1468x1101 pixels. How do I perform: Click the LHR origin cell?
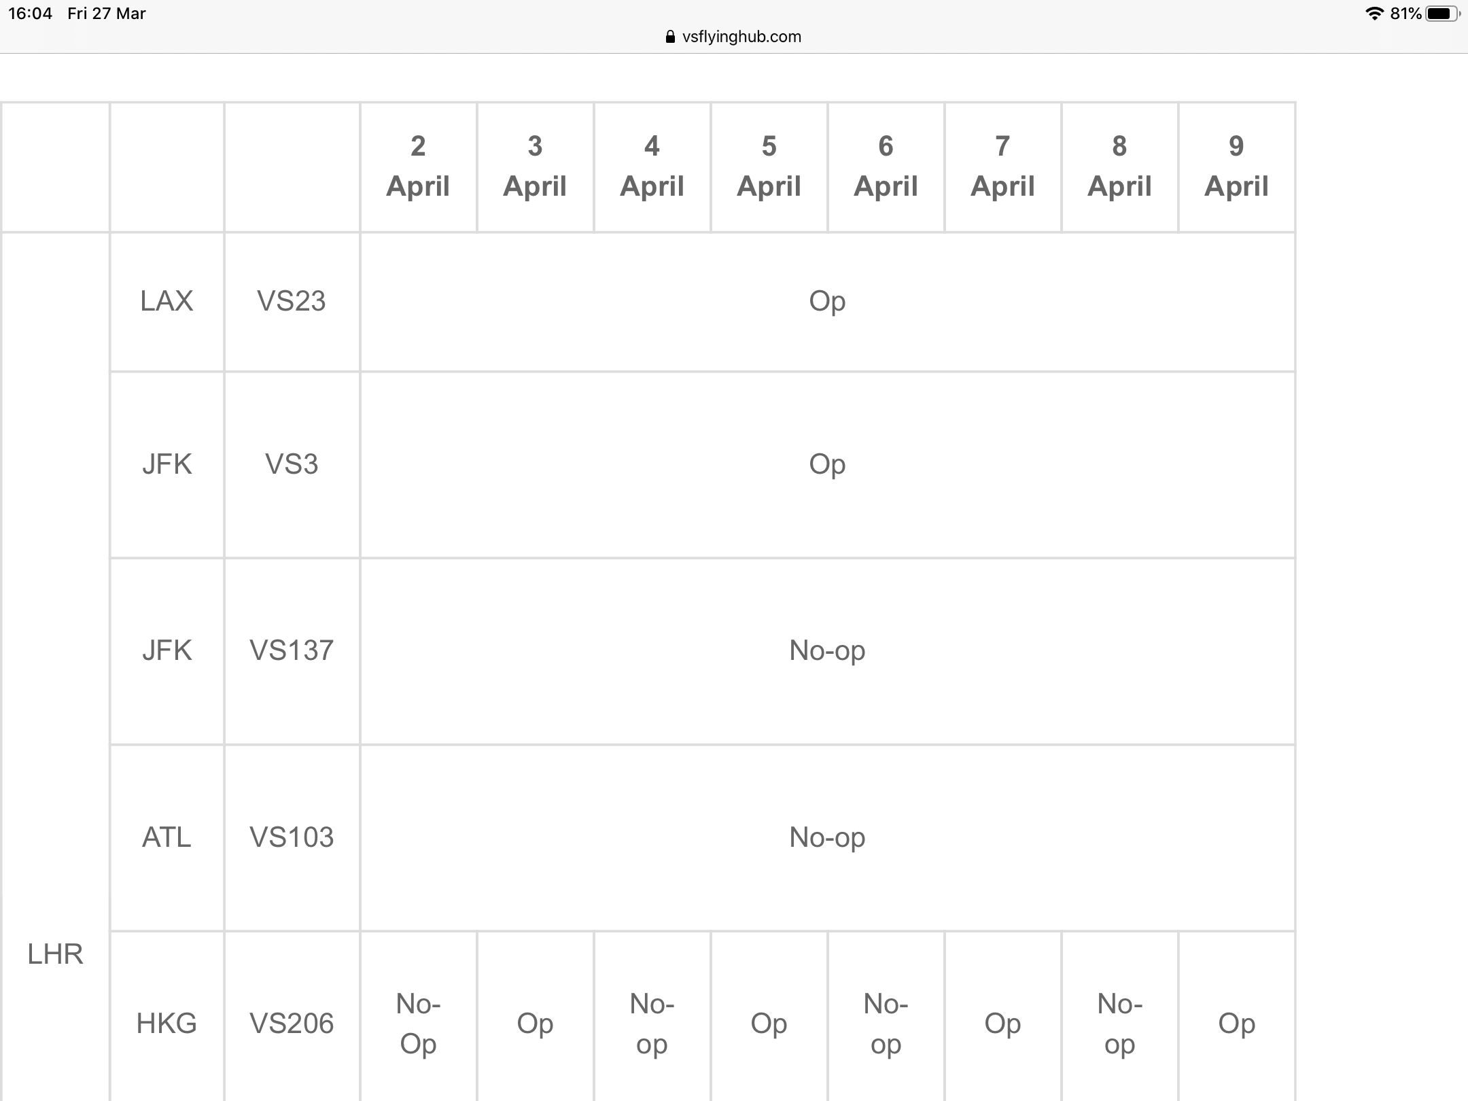tap(55, 954)
